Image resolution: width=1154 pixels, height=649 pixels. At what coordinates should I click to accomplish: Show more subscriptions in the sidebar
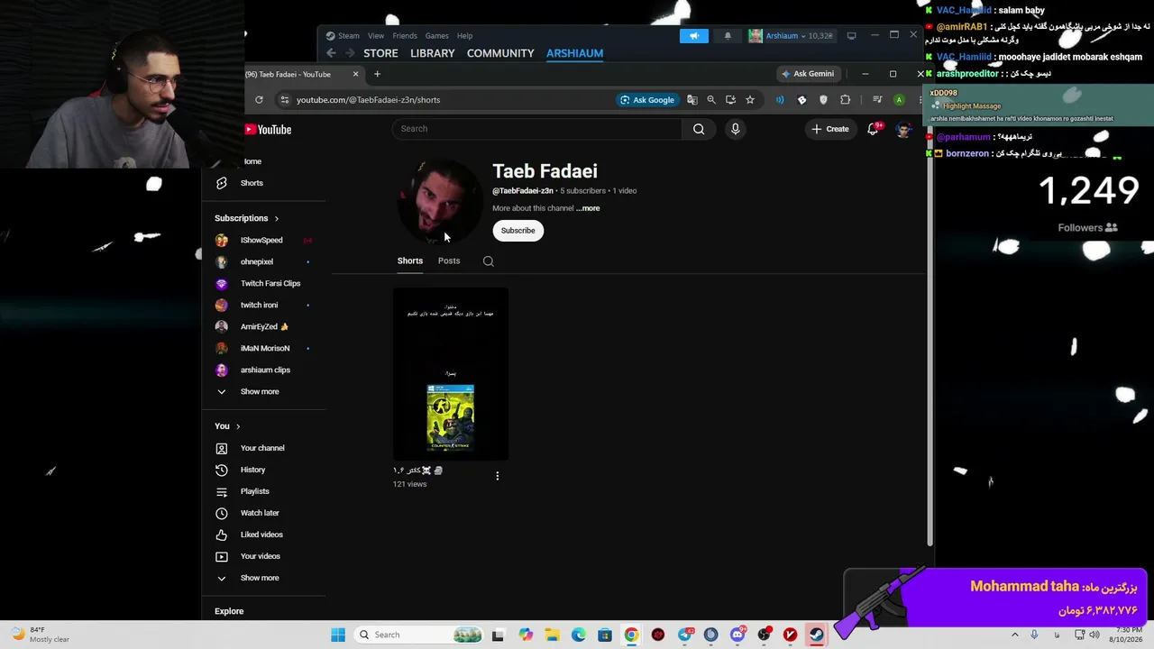click(260, 392)
